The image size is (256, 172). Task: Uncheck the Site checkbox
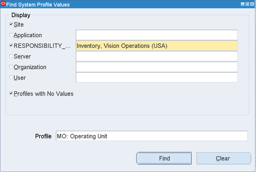point(11,24)
